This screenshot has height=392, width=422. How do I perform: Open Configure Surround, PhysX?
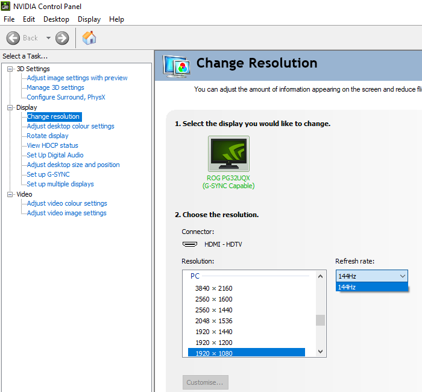66,98
